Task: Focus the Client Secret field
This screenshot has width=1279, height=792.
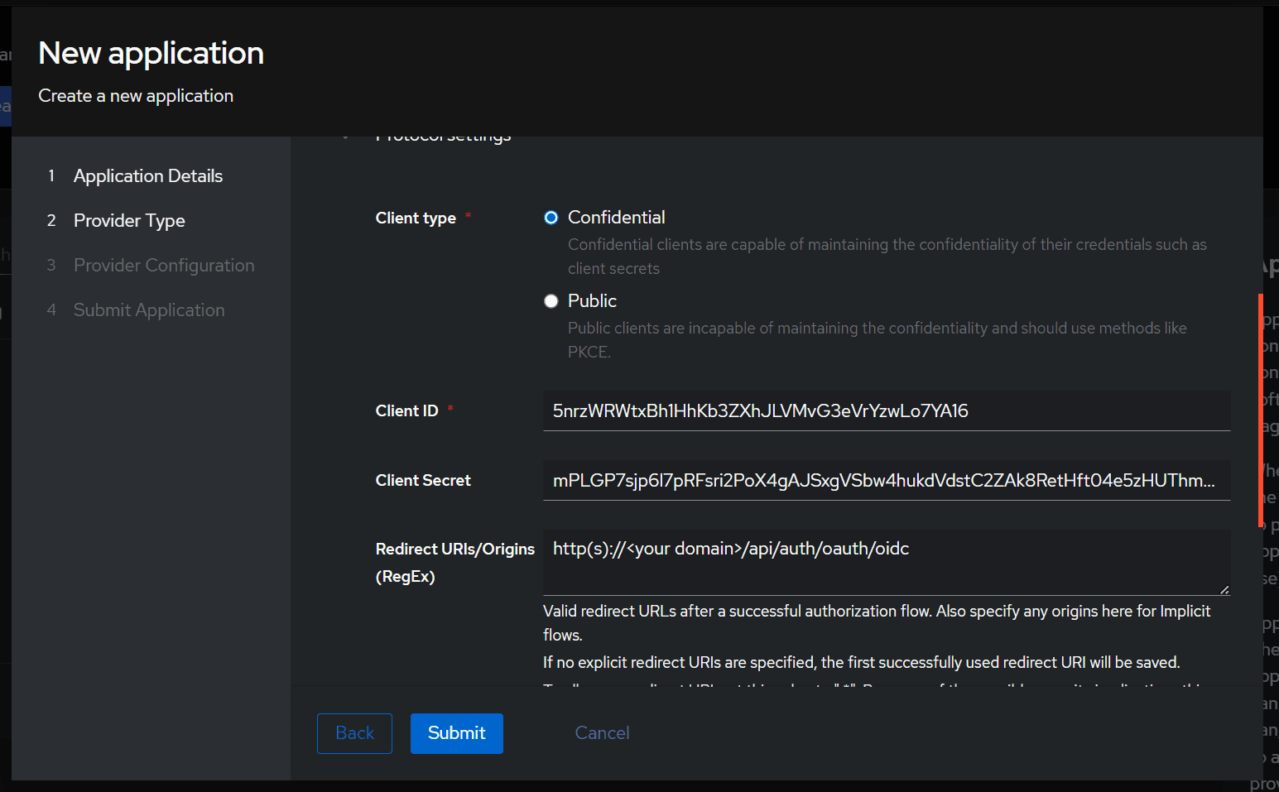Action: pos(886,480)
